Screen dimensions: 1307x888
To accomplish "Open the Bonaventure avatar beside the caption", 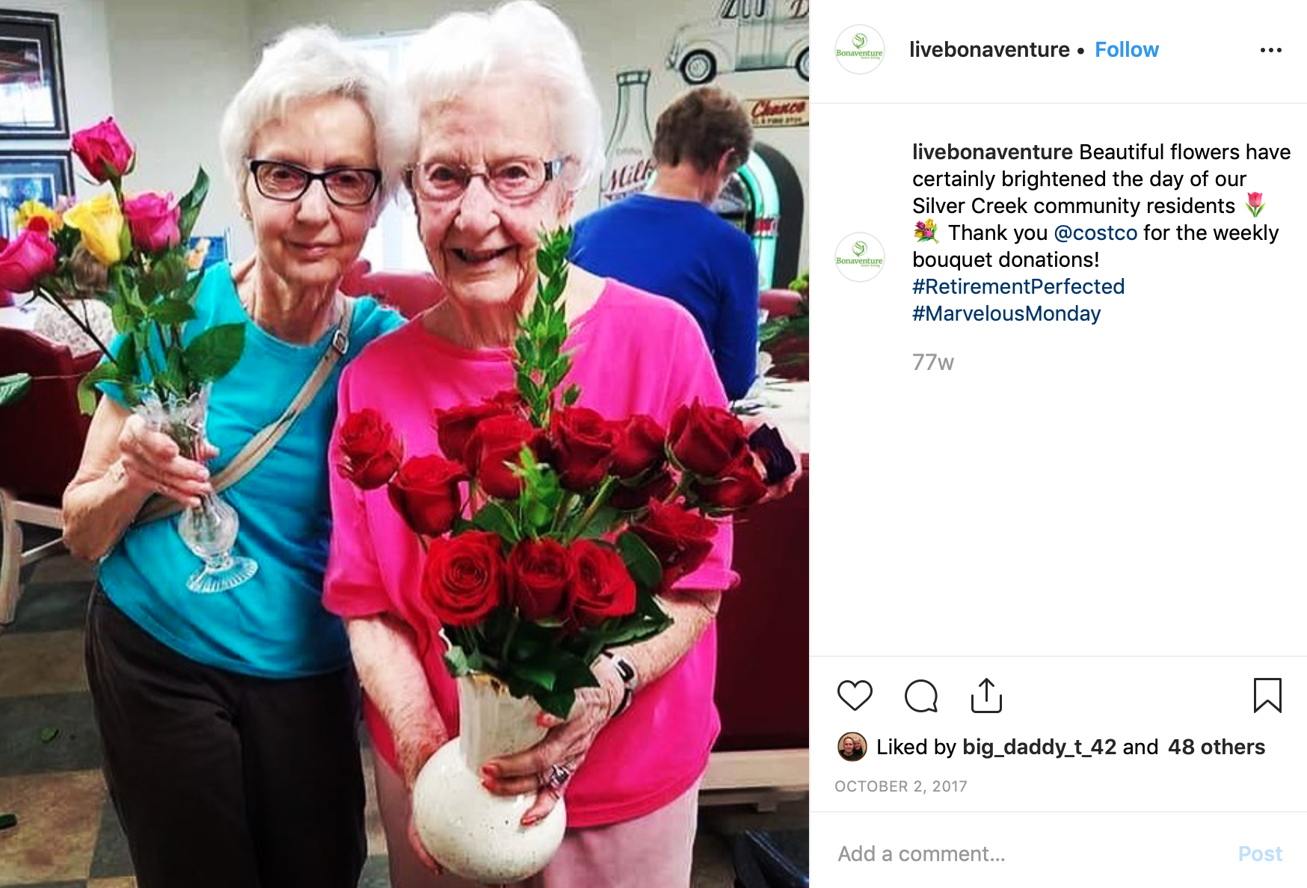I will click(859, 257).
